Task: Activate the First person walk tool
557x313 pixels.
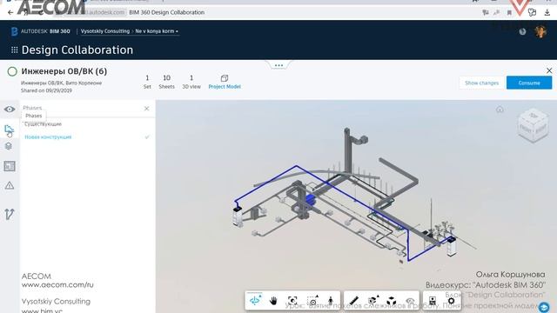Action: pyautogui.click(x=331, y=301)
